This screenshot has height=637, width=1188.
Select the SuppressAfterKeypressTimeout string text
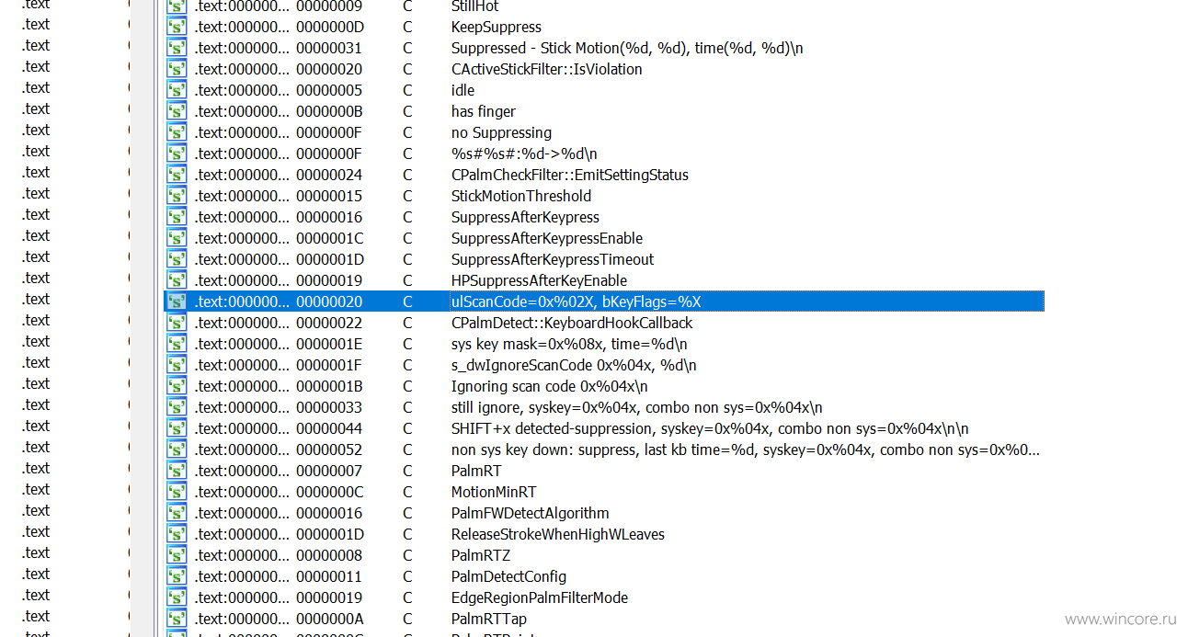coord(553,259)
